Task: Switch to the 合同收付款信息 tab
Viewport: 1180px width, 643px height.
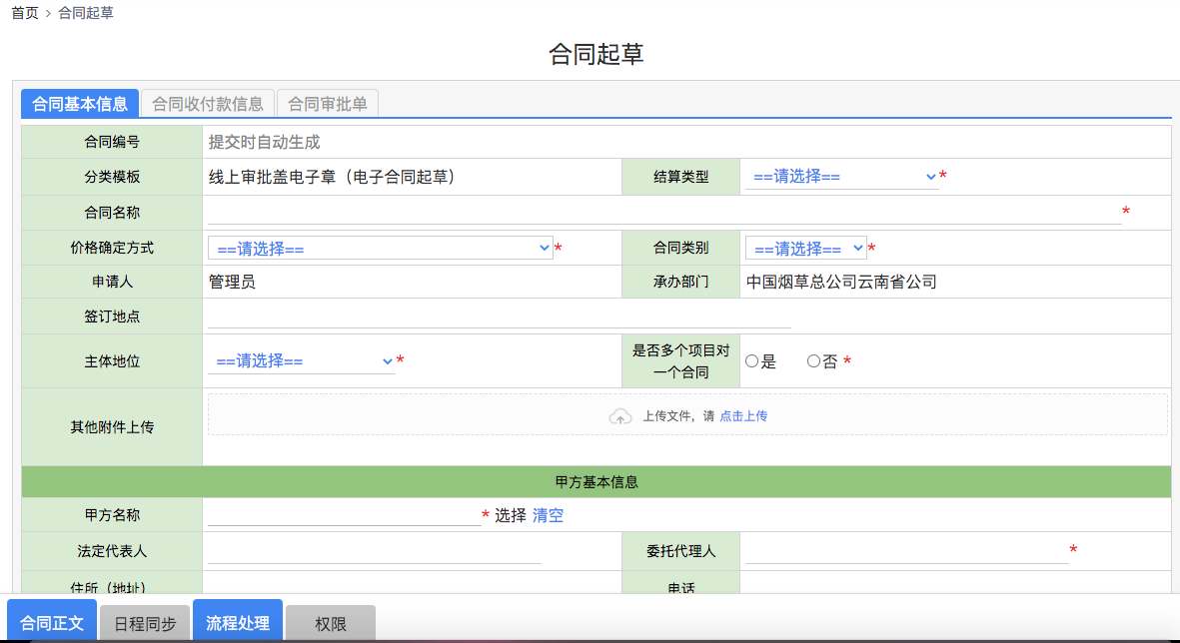Action: pyautogui.click(x=208, y=104)
